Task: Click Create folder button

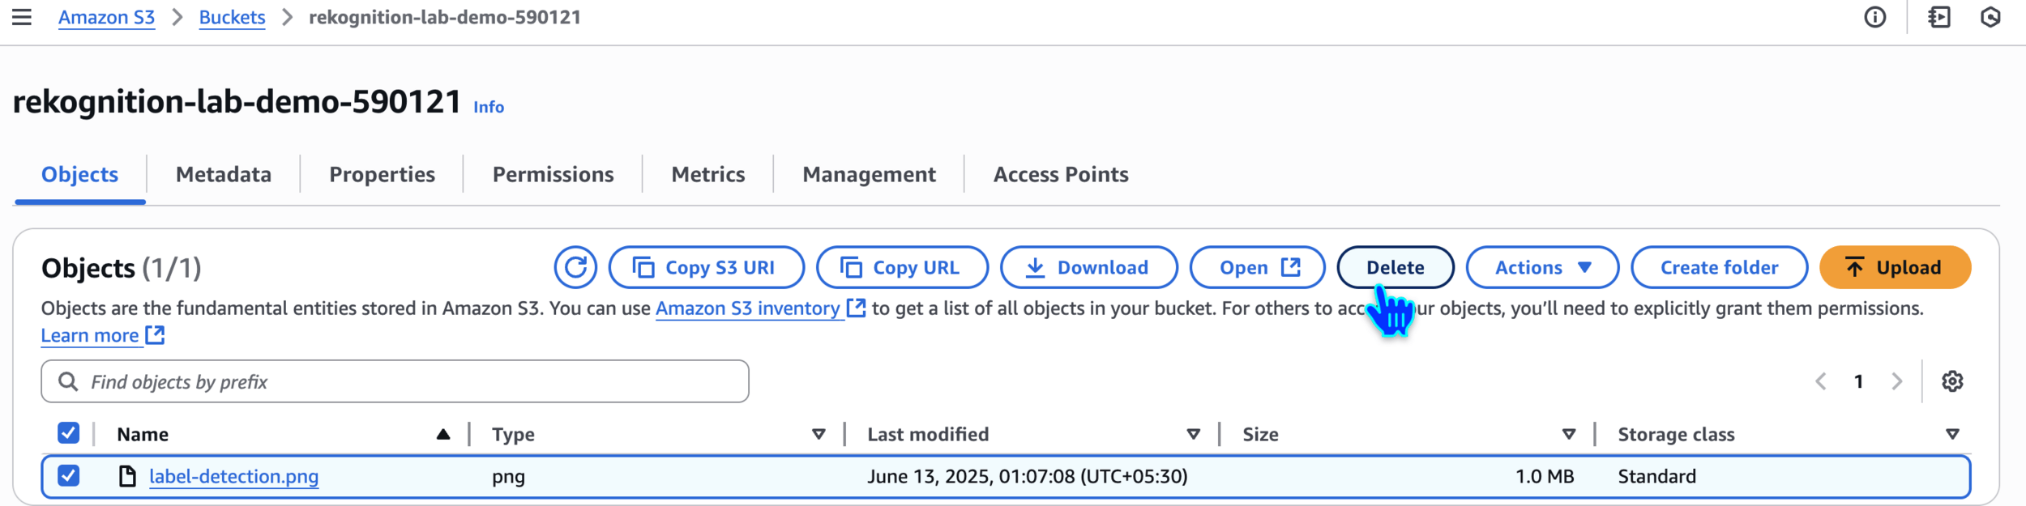Action: [x=1719, y=267]
